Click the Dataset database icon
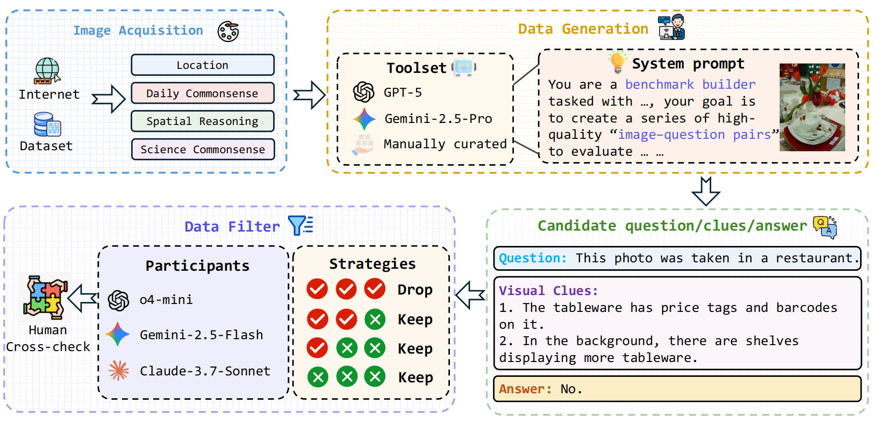This screenshot has height=422, width=873. [x=47, y=124]
